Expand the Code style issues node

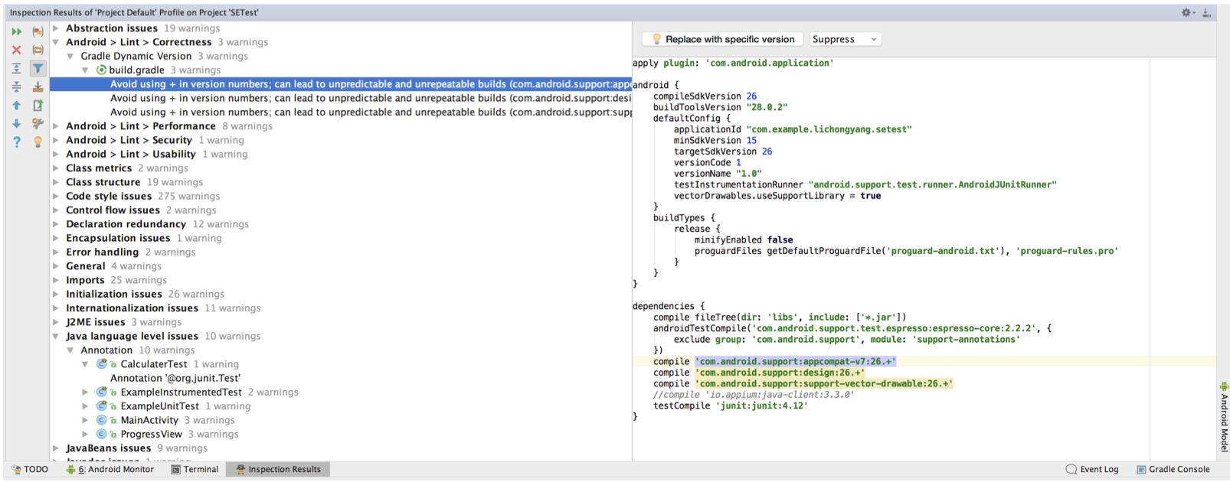[56, 196]
